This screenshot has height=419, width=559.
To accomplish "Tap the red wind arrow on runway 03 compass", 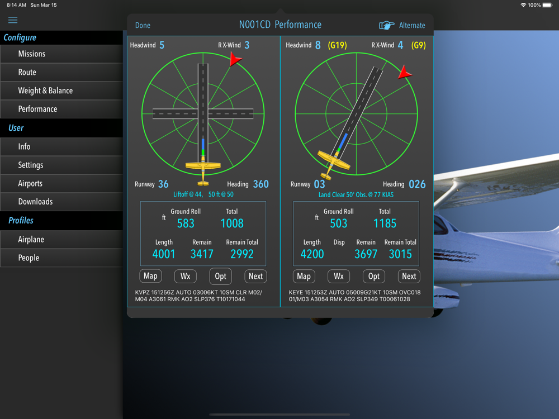I will pyautogui.click(x=405, y=72).
